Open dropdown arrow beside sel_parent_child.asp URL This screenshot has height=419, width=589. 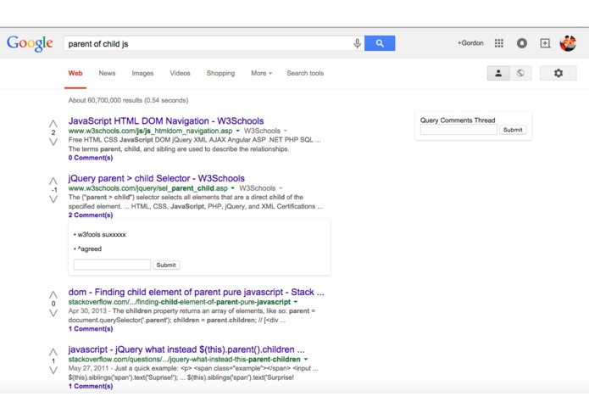(232, 188)
